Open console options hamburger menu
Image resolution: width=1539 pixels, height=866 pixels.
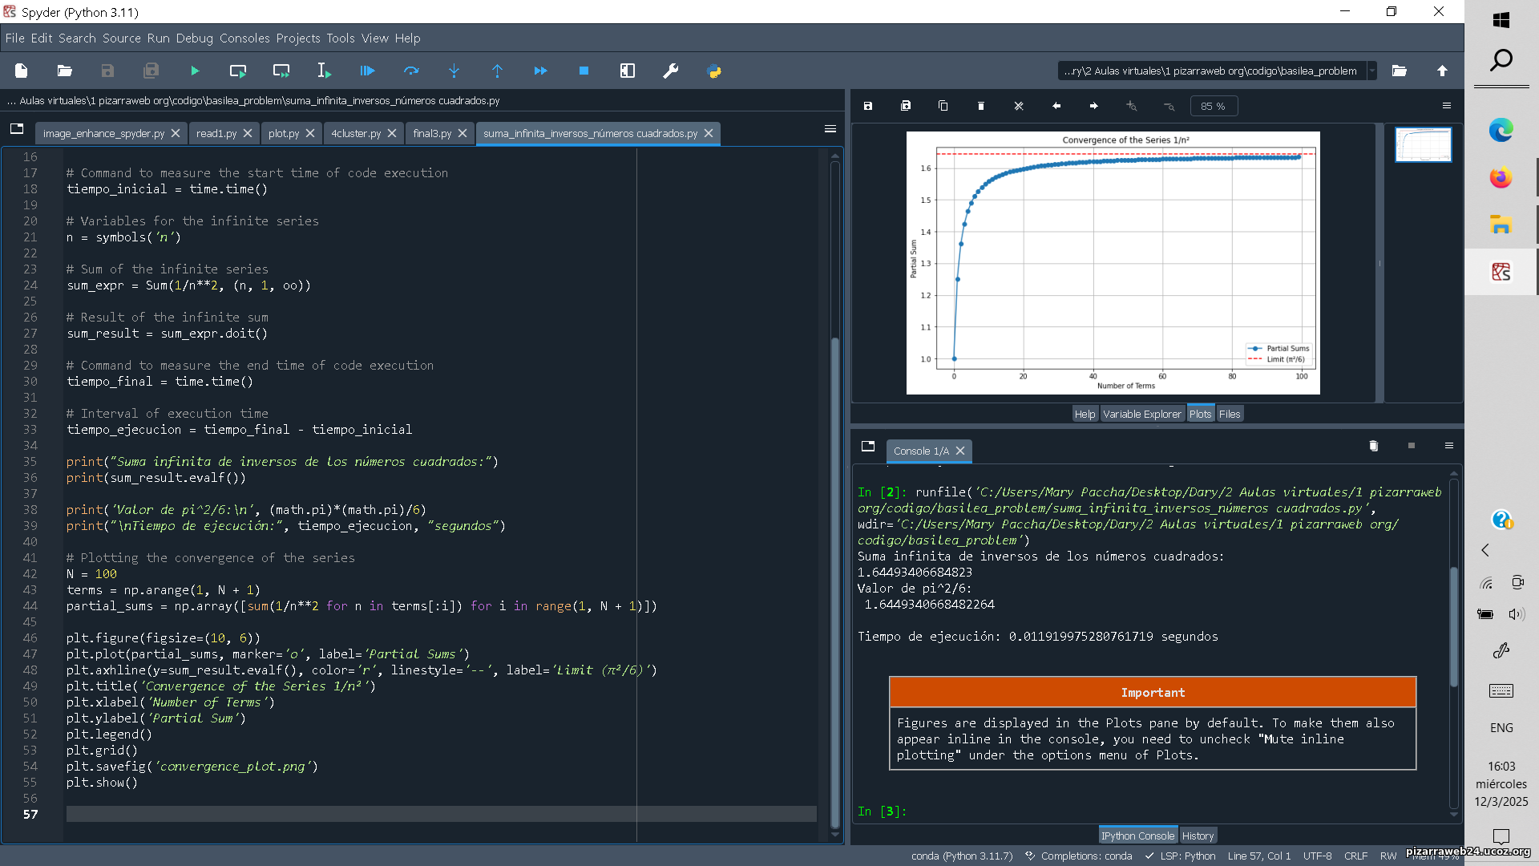(1448, 446)
